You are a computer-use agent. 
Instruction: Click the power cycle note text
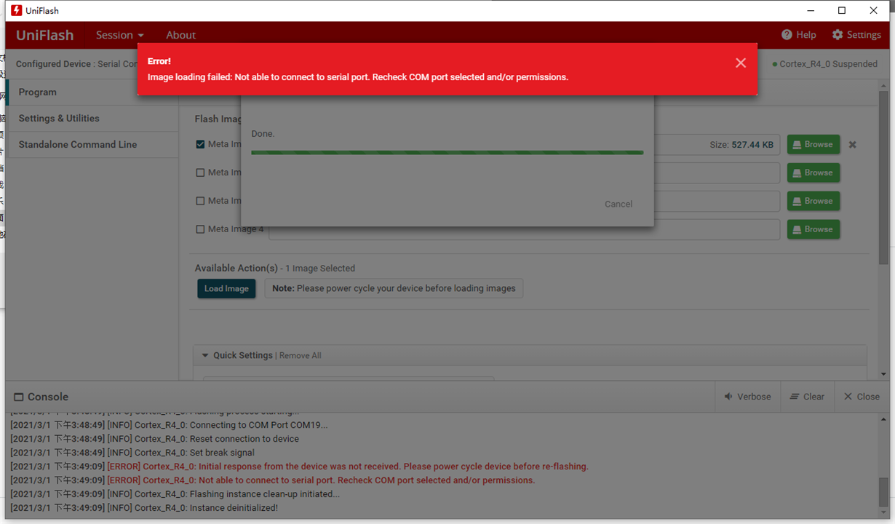394,289
